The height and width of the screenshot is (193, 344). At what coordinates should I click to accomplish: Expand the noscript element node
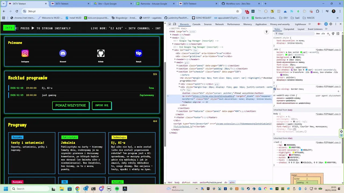coord(173,44)
